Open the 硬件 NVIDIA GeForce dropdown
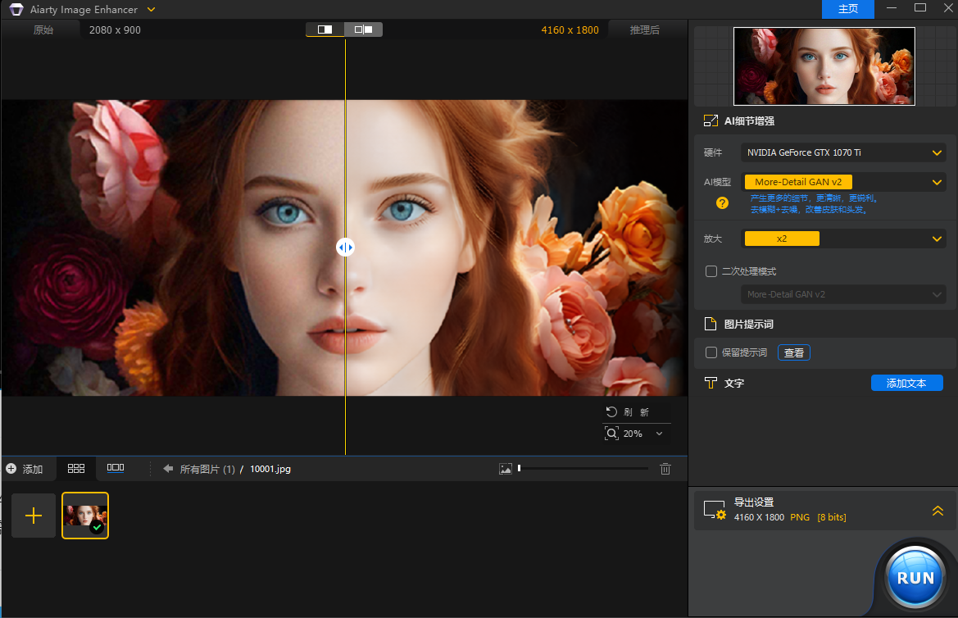 coord(843,152)
